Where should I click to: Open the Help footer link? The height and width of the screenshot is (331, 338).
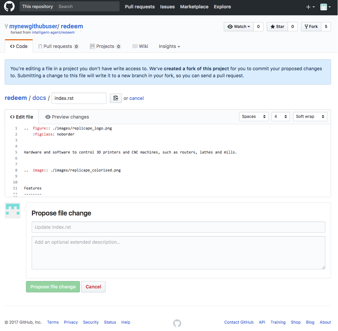(x=126, y=322)
